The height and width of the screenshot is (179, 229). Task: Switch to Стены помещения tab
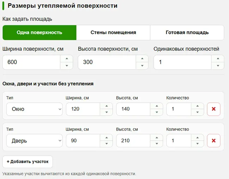(113, 32)
